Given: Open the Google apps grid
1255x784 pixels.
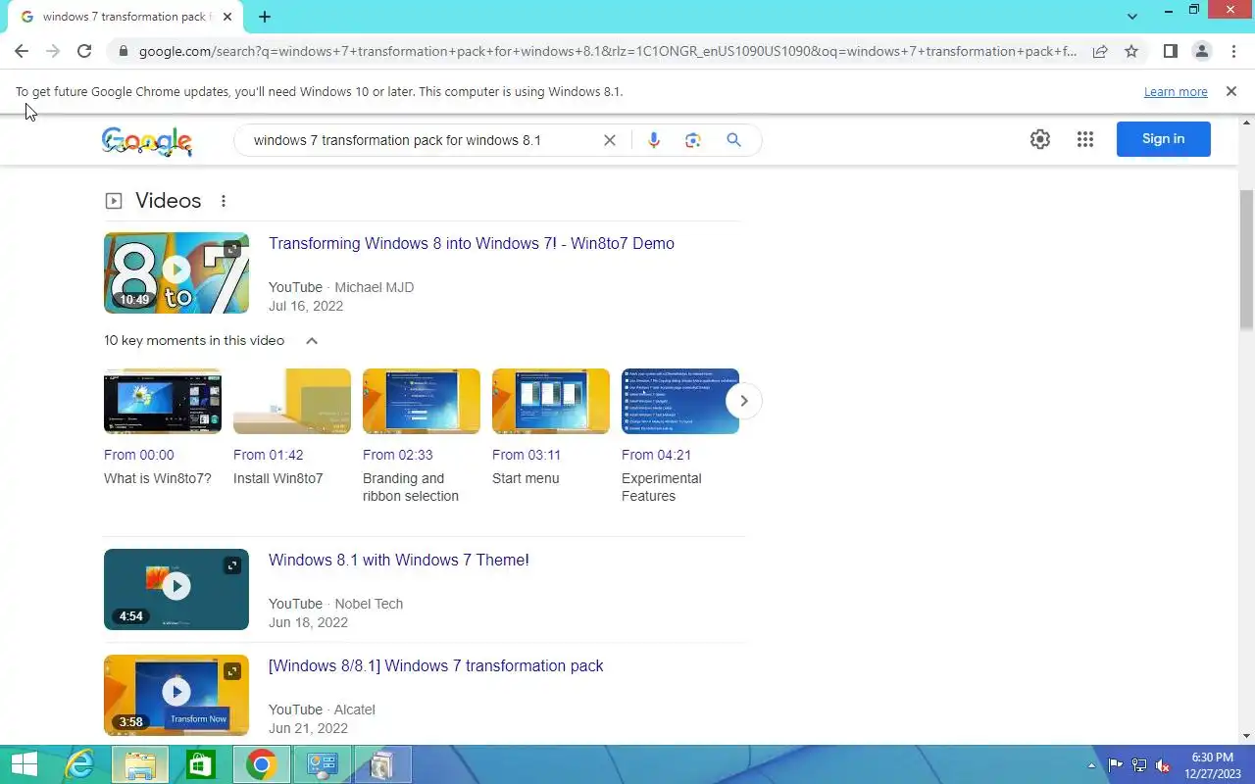Looking at the screenshot, I should [x=1084, y=139].
